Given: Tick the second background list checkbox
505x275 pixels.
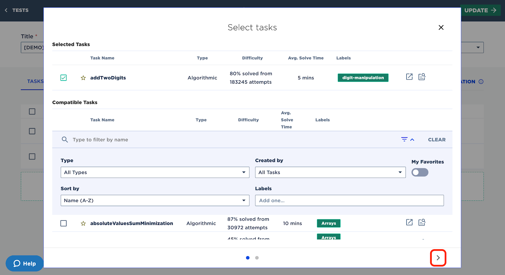Looking at the screenshot, I should point(32,131).
